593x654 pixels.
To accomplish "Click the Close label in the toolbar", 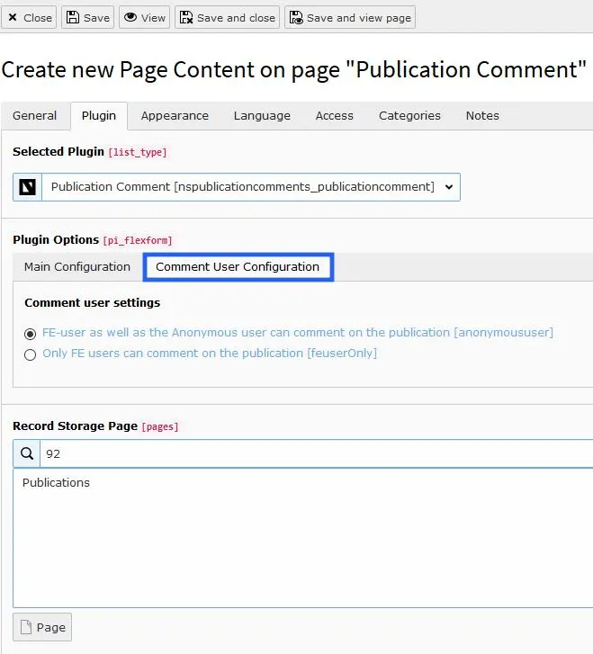I will (x=38, y=18).
